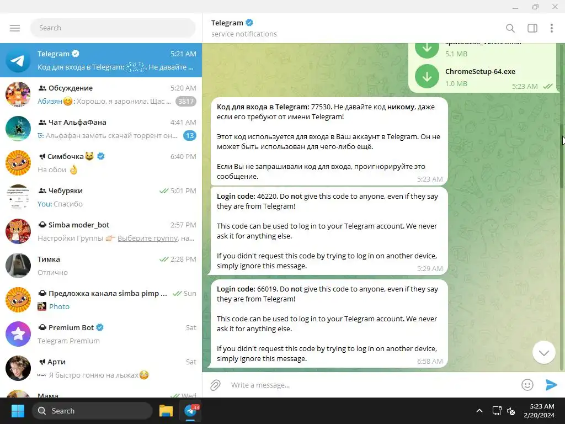This screenshot has height=424, width=565.
Task: Click the verified badge in chat header
Action: tap(249, 23)
